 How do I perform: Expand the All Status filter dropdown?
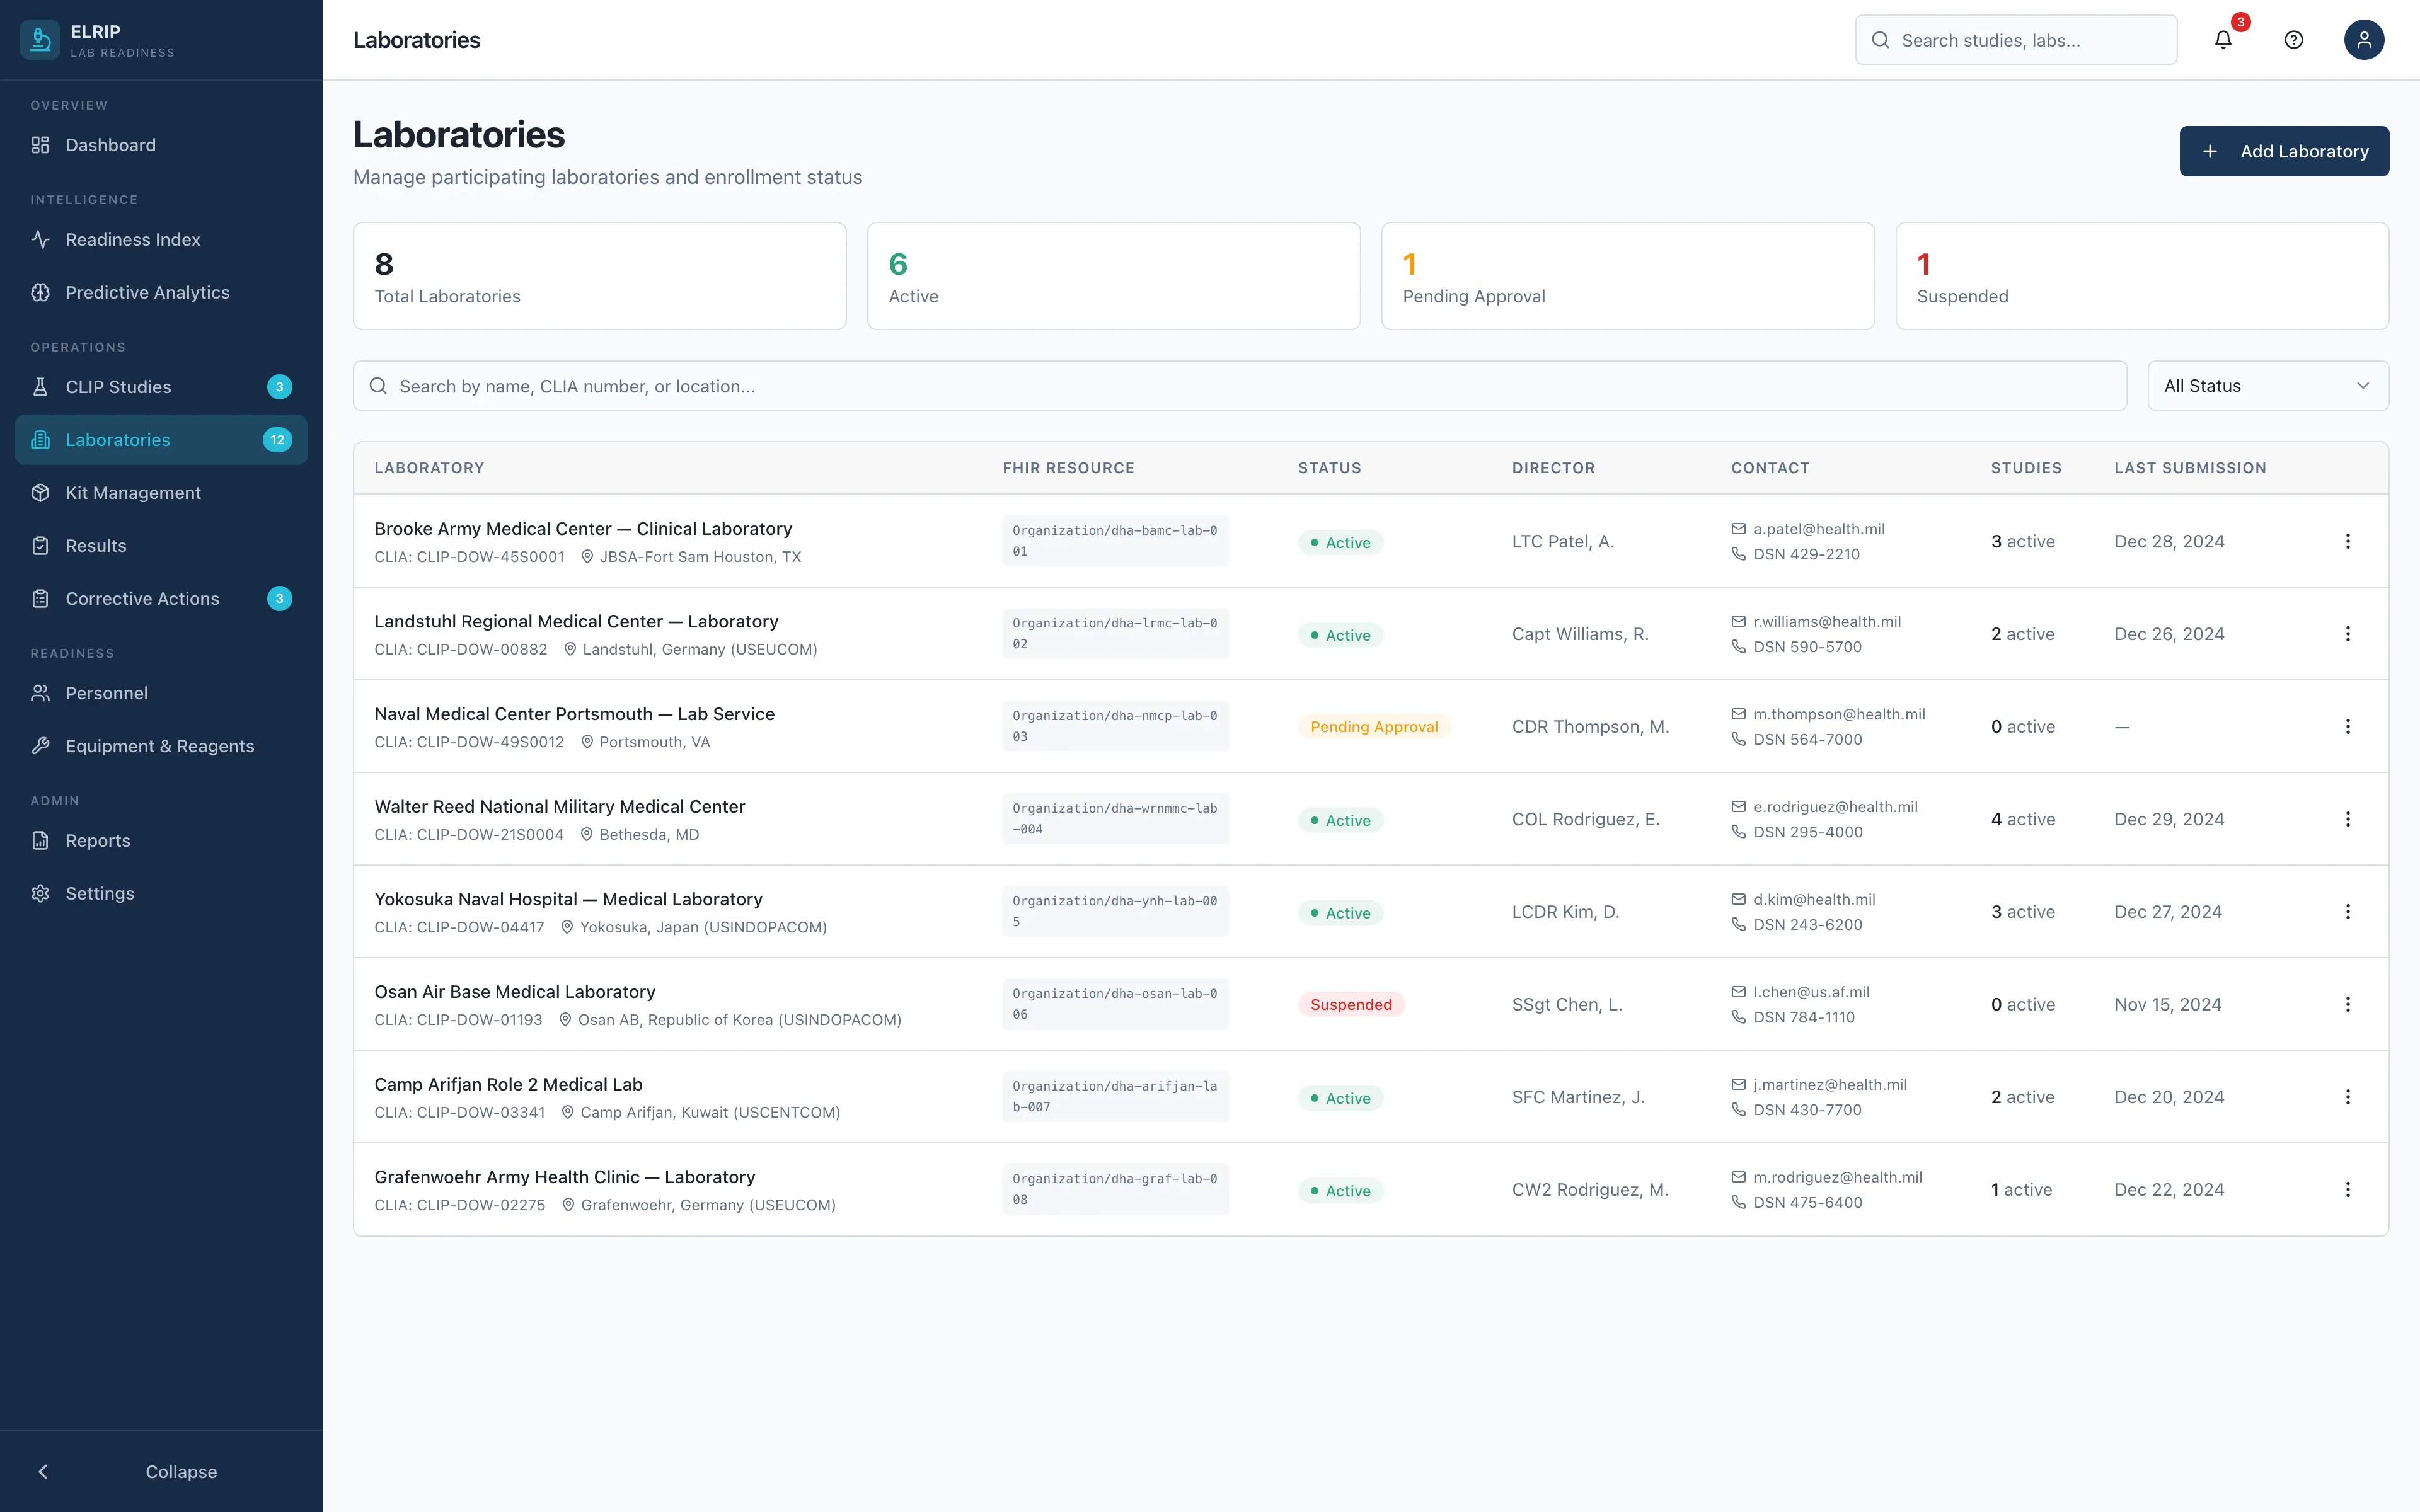[x=2267, y=386]
